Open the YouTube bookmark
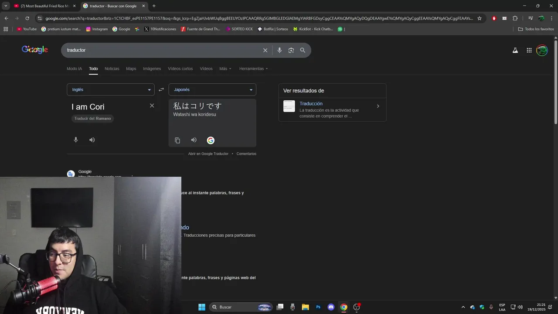Viewport: 558px width, 314px height. pos(27,29)
